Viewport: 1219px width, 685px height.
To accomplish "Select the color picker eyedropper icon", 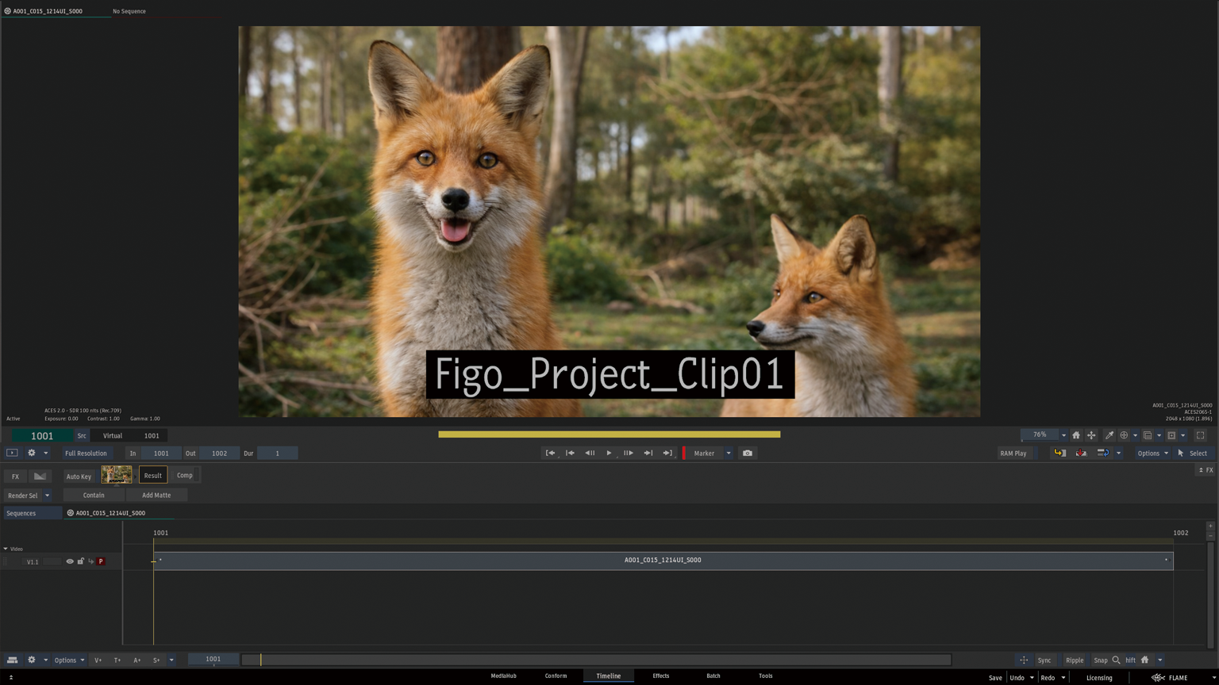I will 1109,435.
